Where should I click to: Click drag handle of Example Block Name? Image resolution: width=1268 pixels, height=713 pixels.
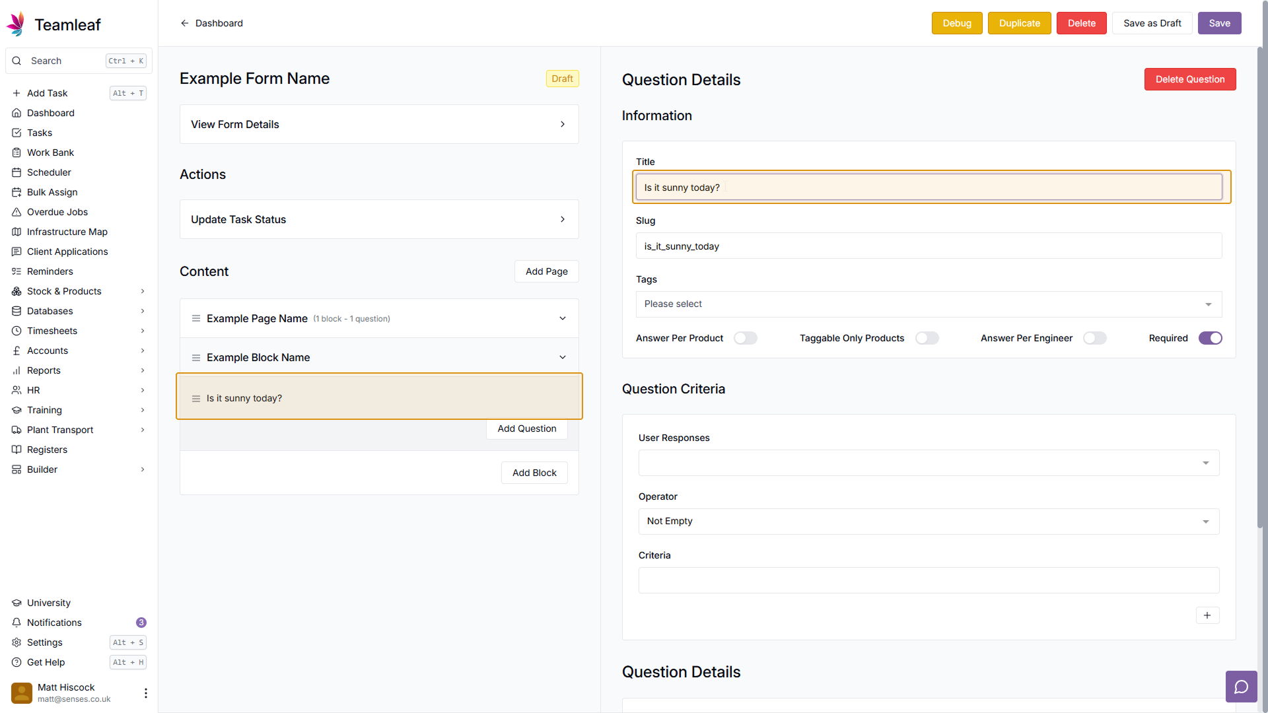tap(196, 358)
